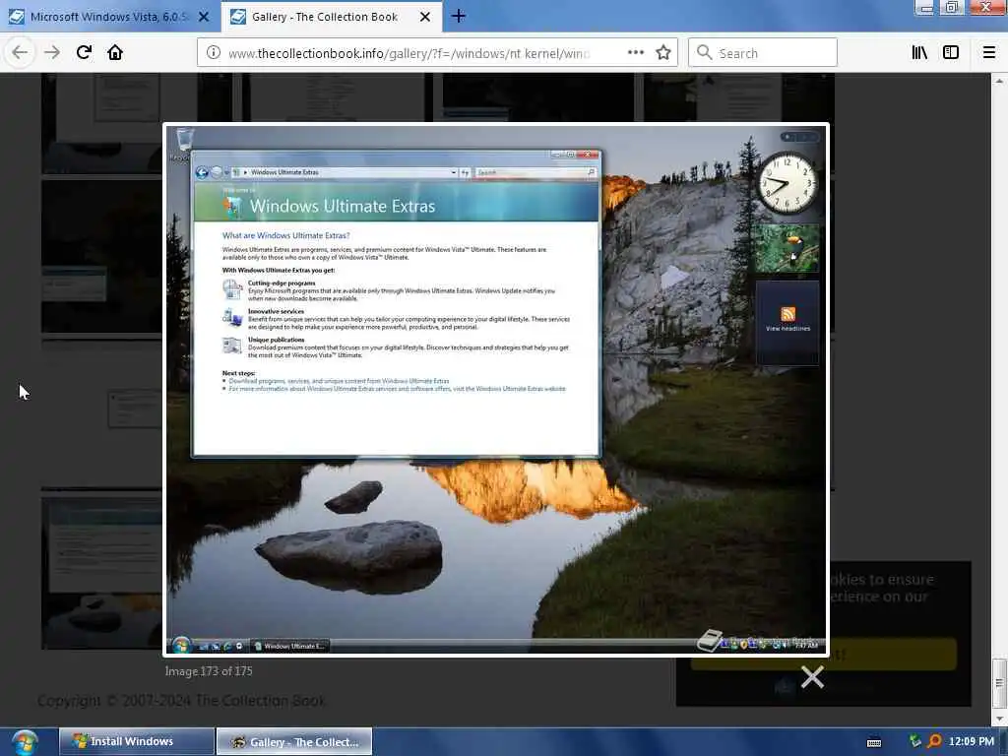Click the Copyright The Collection Book footer text
Image resolution: width=1008 pixels, height=756 pixels.
click(181, 701)
